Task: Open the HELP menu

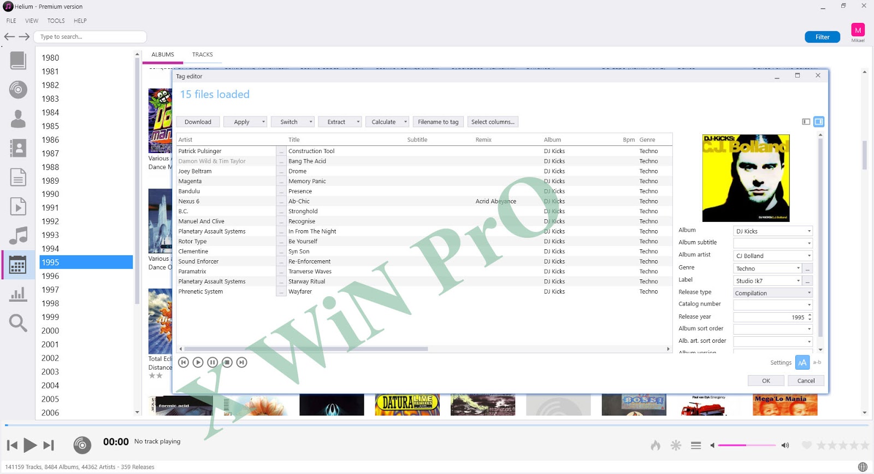Action: [x=80, y=21]
